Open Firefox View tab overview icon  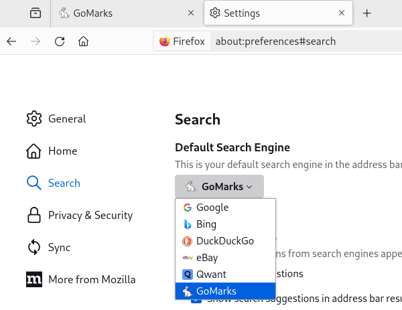(35, 13)
